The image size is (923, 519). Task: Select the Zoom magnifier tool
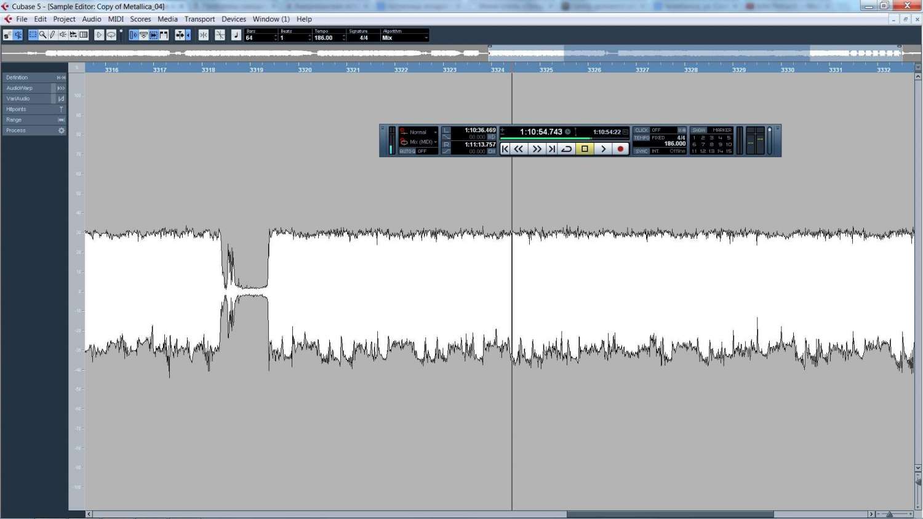pyautogui.click(x=42, y=35)
